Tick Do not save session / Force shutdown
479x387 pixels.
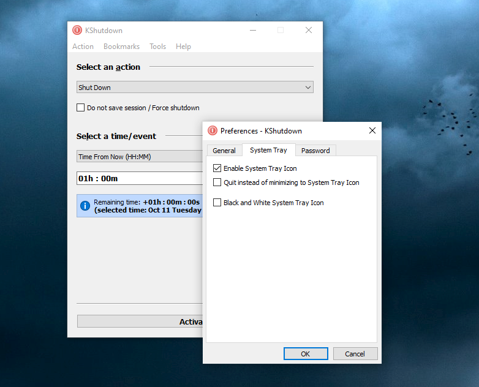click(x=80, y=108)
